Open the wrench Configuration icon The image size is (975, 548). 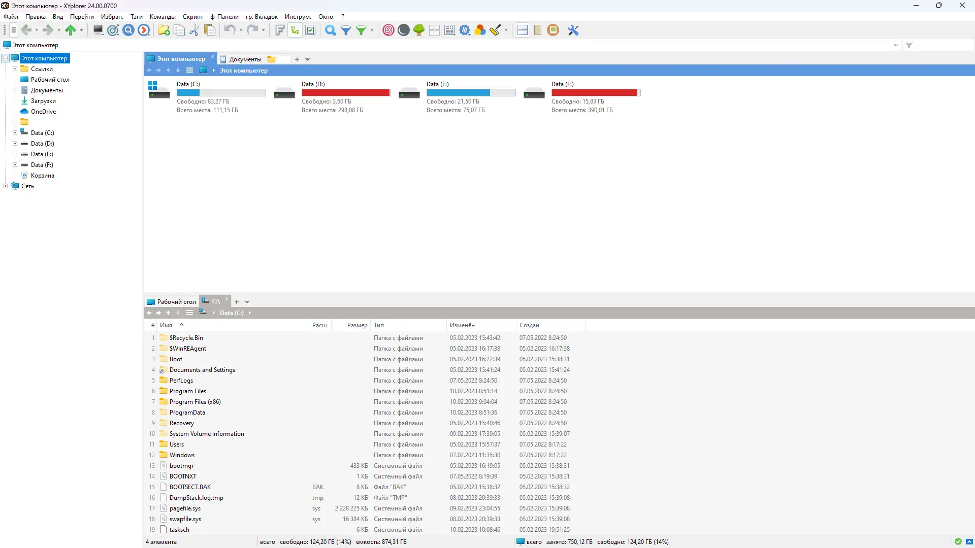573,30
